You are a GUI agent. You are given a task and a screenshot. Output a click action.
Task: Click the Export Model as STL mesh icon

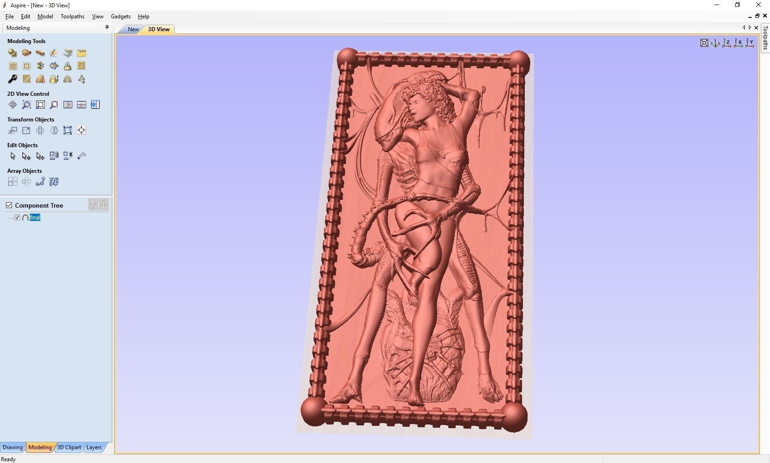click(x=82, y=79)
